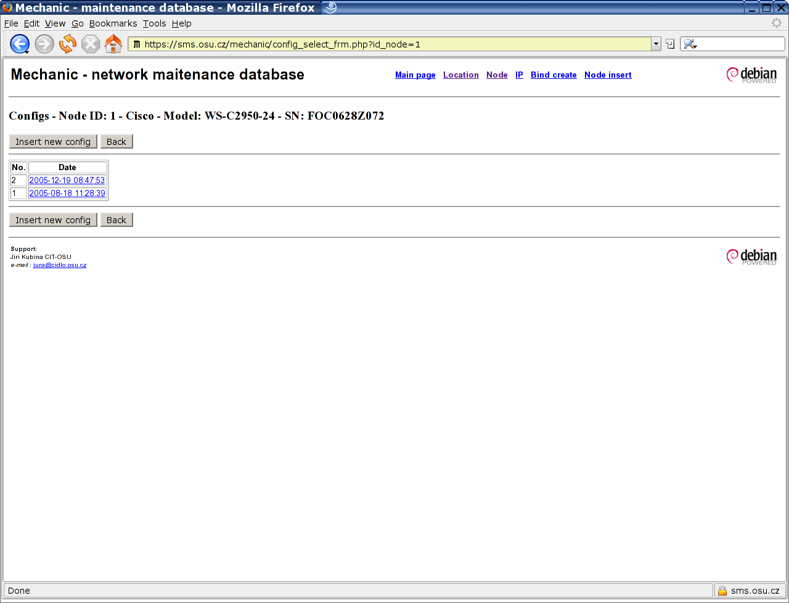
Task: Go back with the blue Back arrow
Action: click(x=20, y=44)
